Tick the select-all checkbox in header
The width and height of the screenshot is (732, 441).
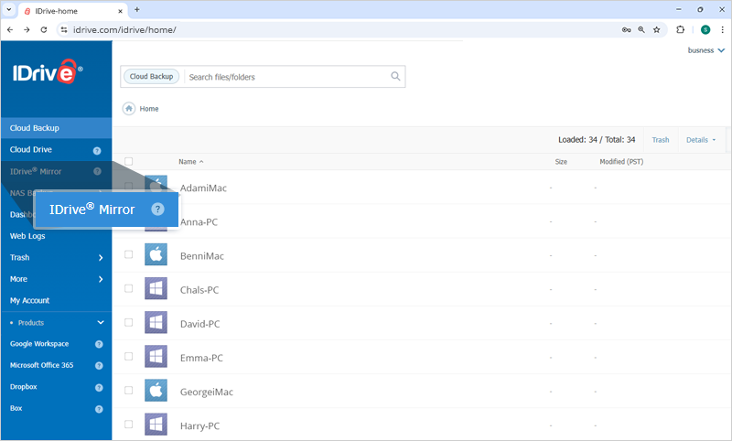coord(129,161)
